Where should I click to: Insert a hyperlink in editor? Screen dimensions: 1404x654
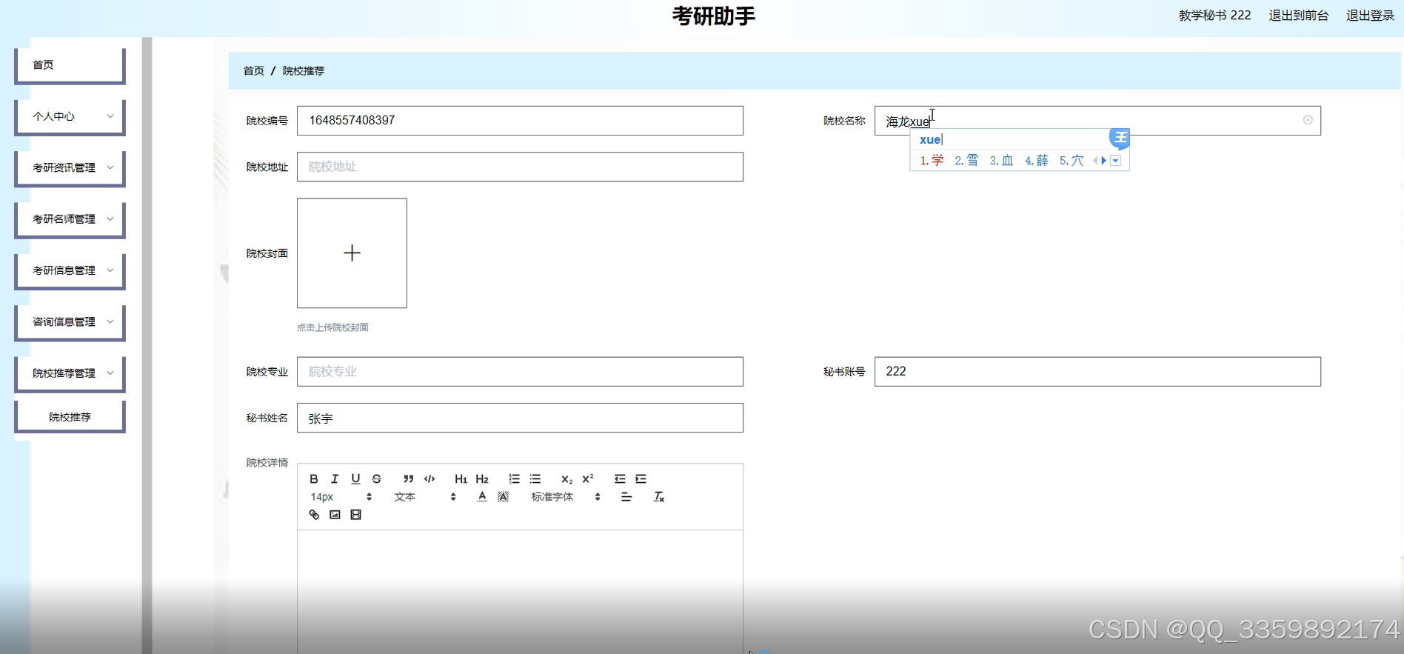(314, 515)
